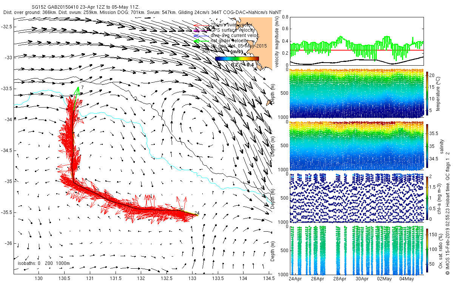
Task: Click the oxygen saturation depth-section panel
Action: 356,250
